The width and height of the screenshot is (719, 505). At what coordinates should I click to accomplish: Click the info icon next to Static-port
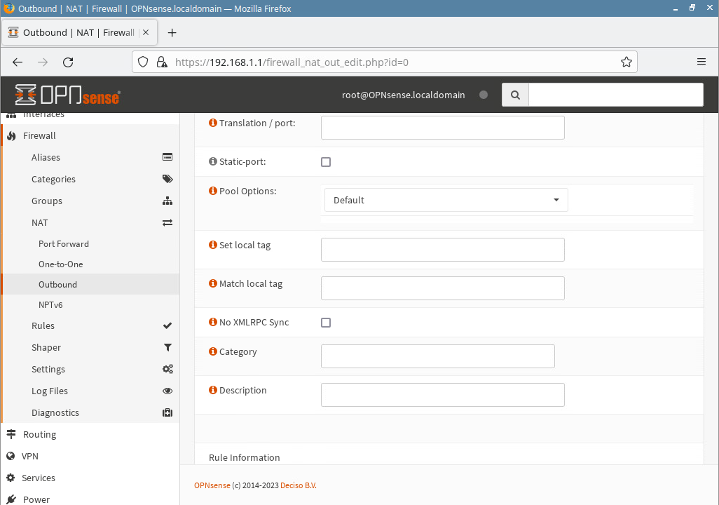point(213,162)
